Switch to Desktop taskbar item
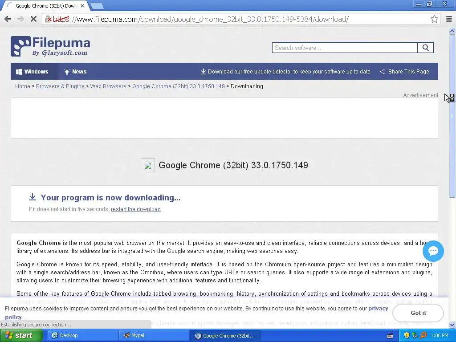The height and width of the screenshot is (342, 456). coord(82,336)
